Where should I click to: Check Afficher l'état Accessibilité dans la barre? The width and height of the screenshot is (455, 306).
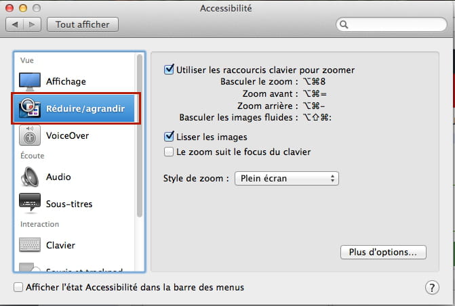(x=18, y=287)
